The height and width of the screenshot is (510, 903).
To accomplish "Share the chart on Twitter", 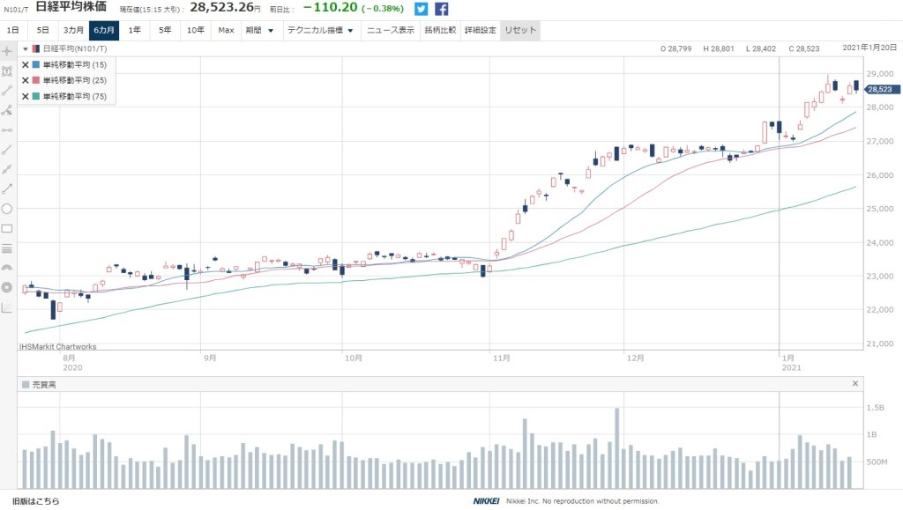I will point(422,9).
